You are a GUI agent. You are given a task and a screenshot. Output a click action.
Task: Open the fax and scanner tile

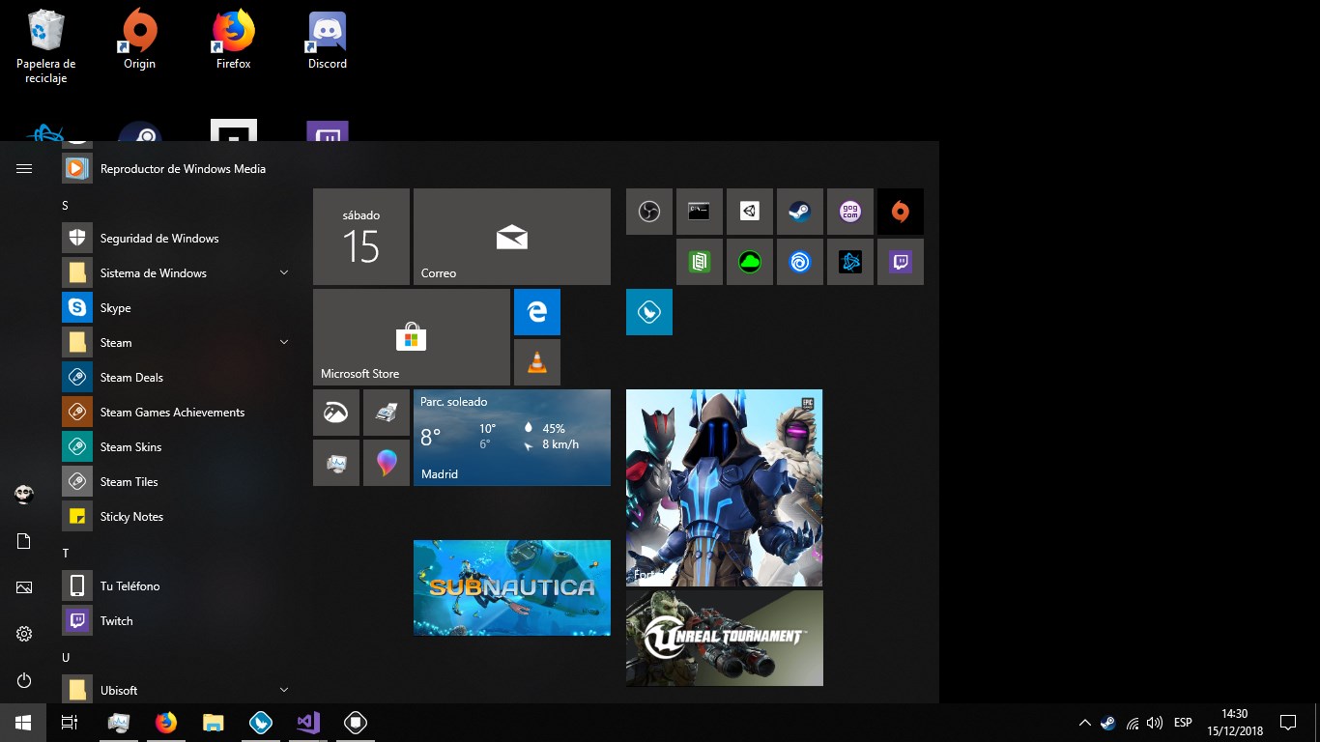[387, 413]
